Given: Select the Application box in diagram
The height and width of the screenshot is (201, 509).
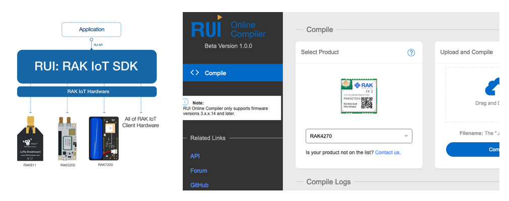Looking at the screenshot, I should tap(92, 30).
